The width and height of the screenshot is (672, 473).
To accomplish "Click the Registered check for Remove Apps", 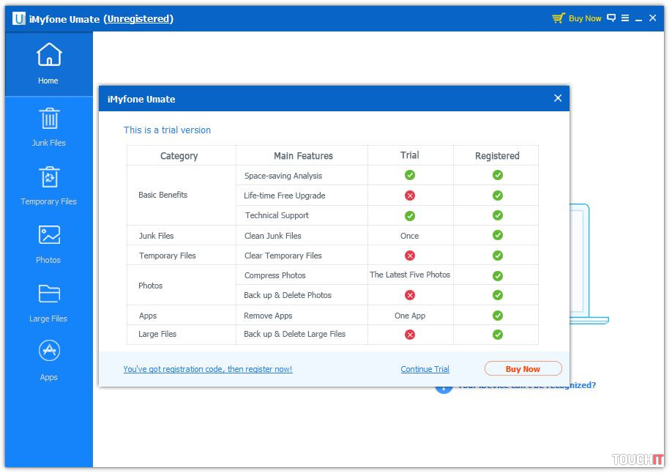I will 498,316.
